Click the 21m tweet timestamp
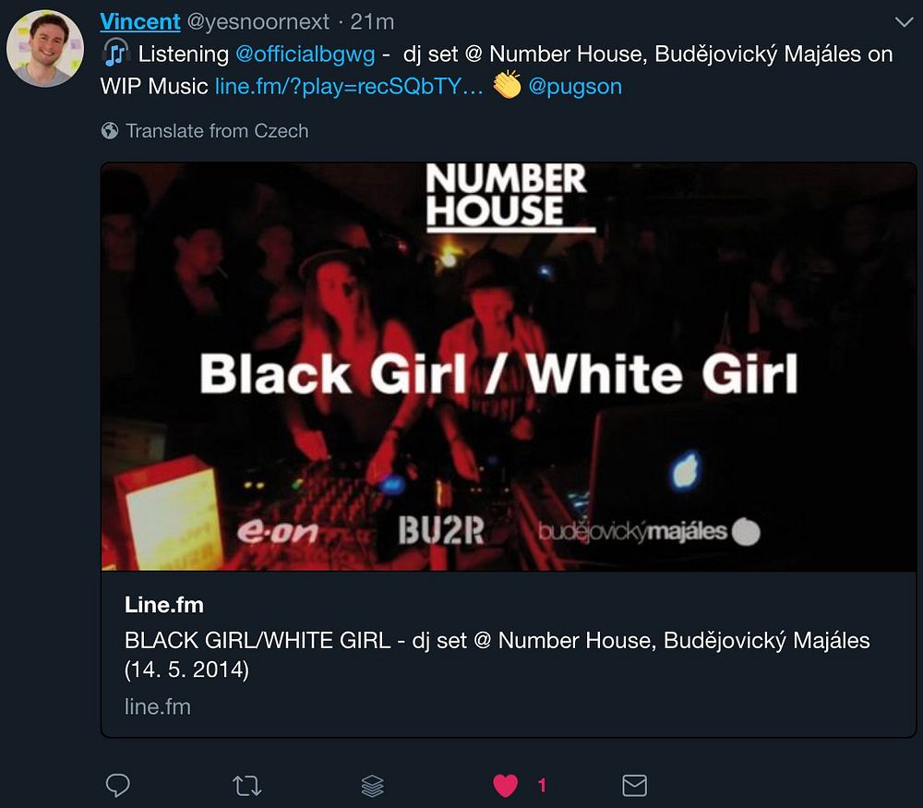This screenshot has width=923, height=808. (372, 22)
